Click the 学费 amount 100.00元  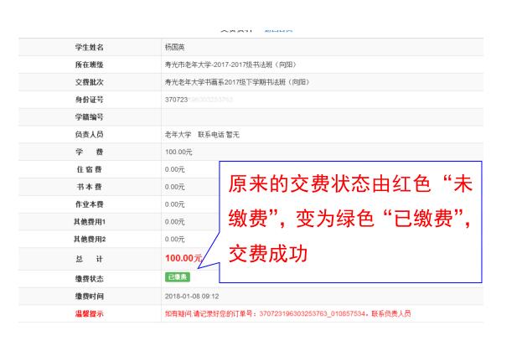click(x=178, y=152)
